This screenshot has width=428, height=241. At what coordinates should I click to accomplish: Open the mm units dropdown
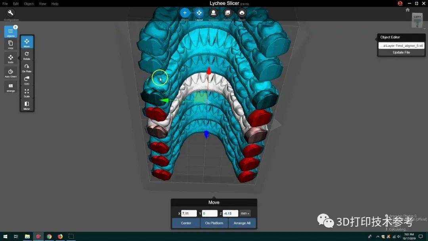245,214
